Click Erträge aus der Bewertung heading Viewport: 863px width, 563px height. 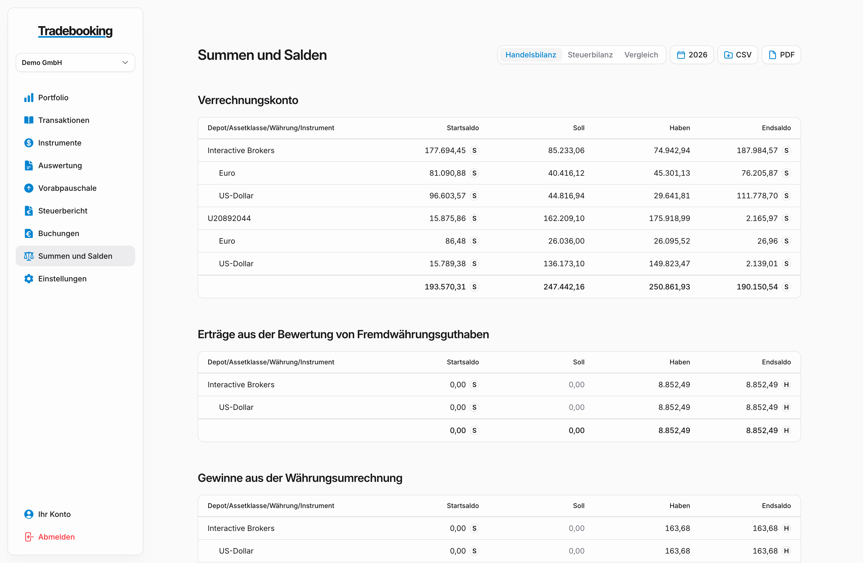pyautogui.click(x=343, y=334)
